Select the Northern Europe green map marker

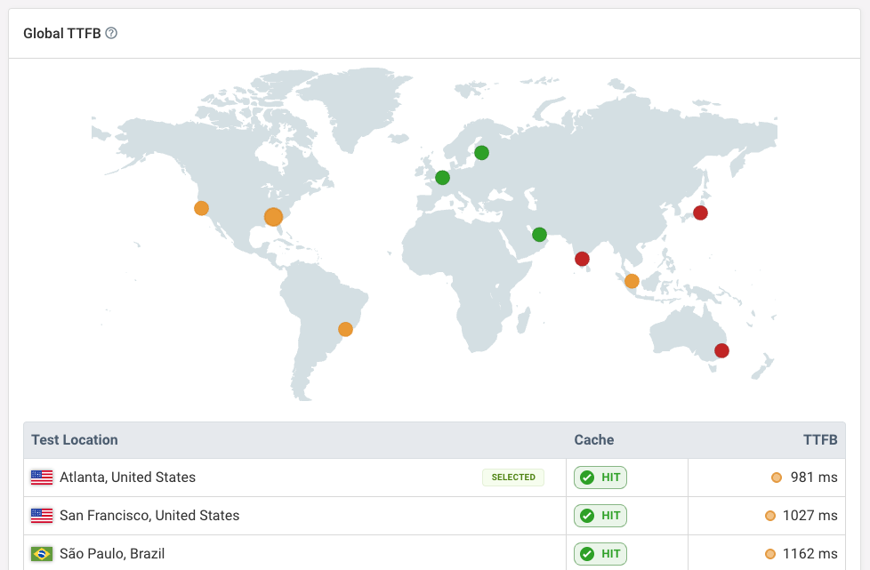tap(481, 153)
